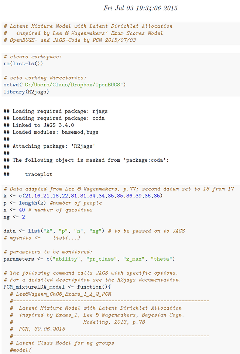Click the k <- c(21,16,21,...) data vector

coord(83,196)
